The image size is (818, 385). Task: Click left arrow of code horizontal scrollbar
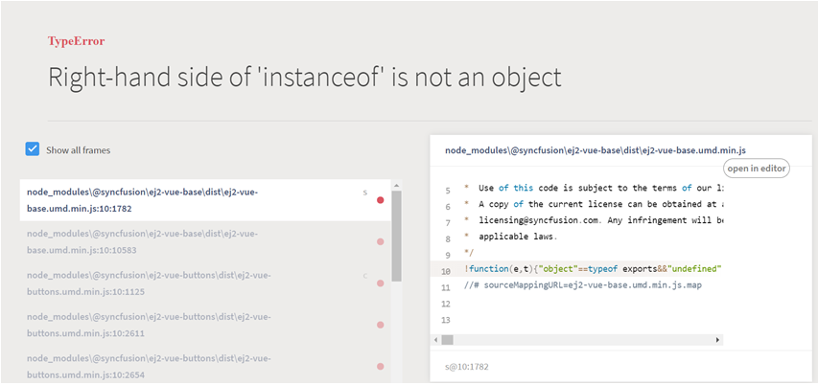click(x=436, y=340)
